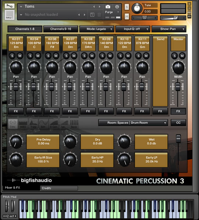Go to previous instrument with left arrow beside Toms

pos(94,7)
